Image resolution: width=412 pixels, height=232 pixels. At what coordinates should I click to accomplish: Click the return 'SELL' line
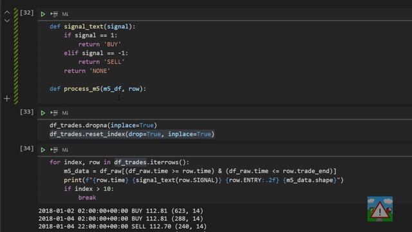tap(102, 62)
